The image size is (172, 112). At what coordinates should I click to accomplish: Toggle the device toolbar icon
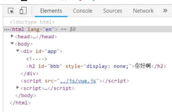[23, 11]
